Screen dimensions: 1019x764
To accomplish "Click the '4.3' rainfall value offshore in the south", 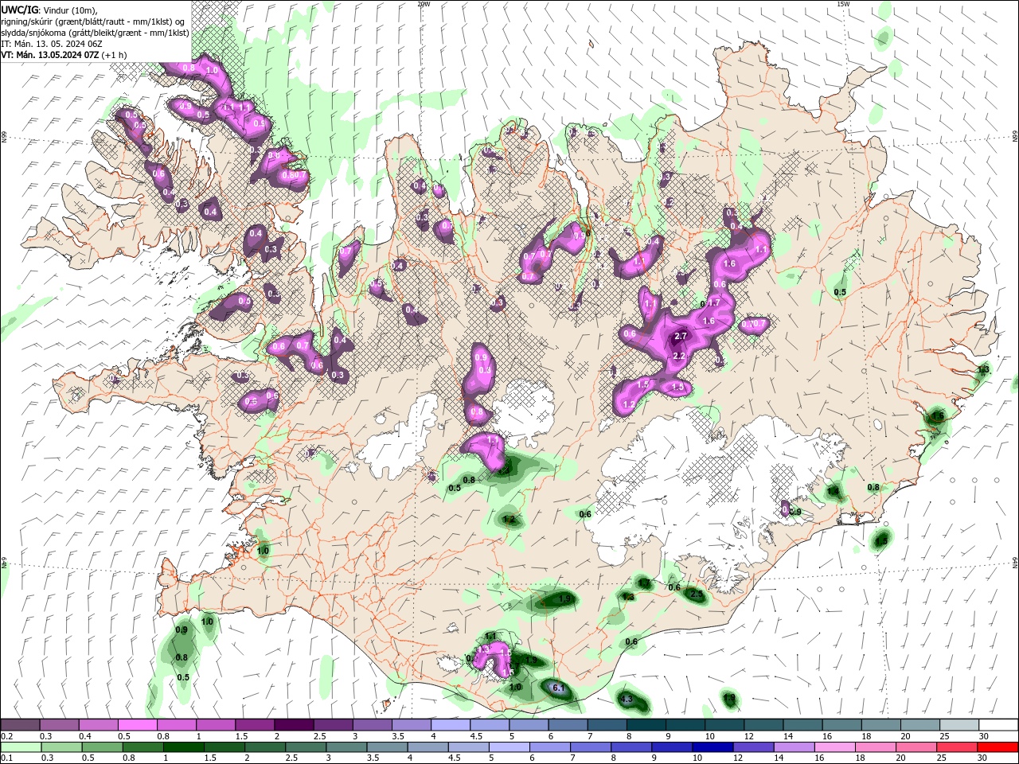I will pyautogui.click(x=626, y=700).
